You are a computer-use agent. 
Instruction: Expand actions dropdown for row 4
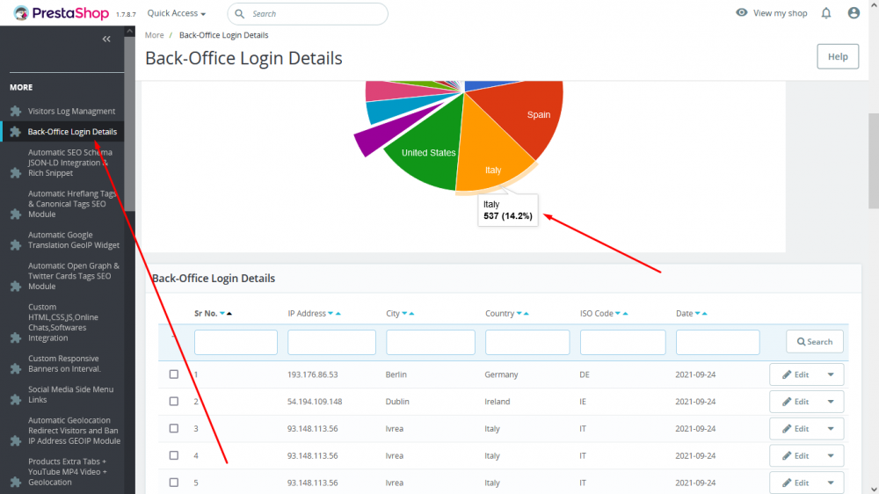(x=831, y=455)
